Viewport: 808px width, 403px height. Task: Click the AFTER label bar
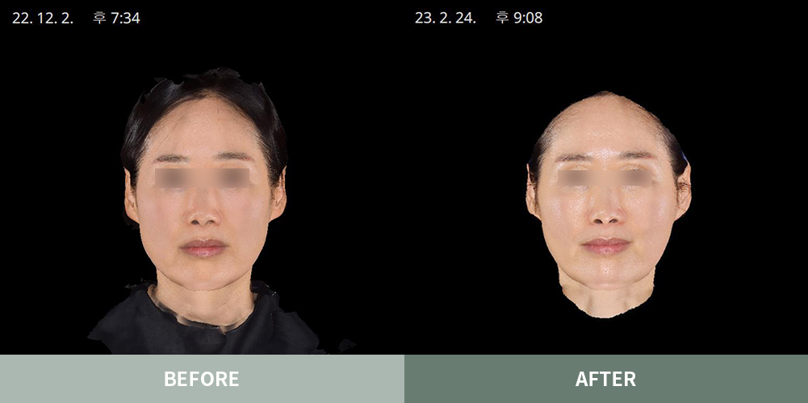point(605,379)
